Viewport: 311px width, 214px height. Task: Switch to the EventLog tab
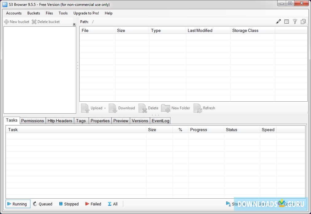160,121
